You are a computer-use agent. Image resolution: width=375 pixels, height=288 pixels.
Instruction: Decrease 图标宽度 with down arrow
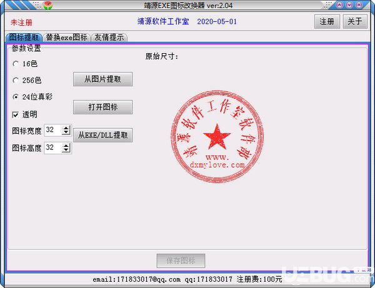point(66,132)
